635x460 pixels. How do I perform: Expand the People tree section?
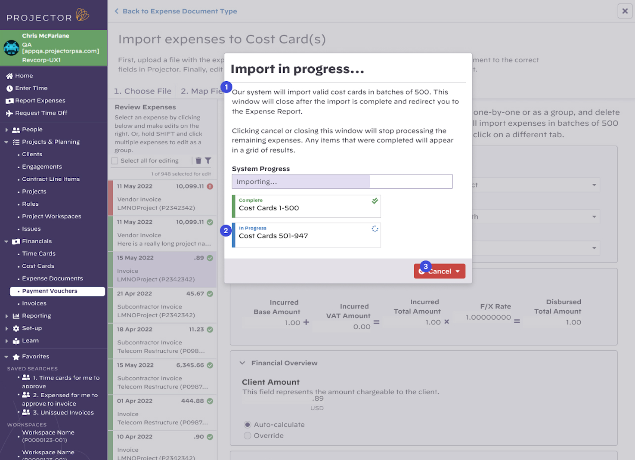pyautogui.click(x=6, y=130)
